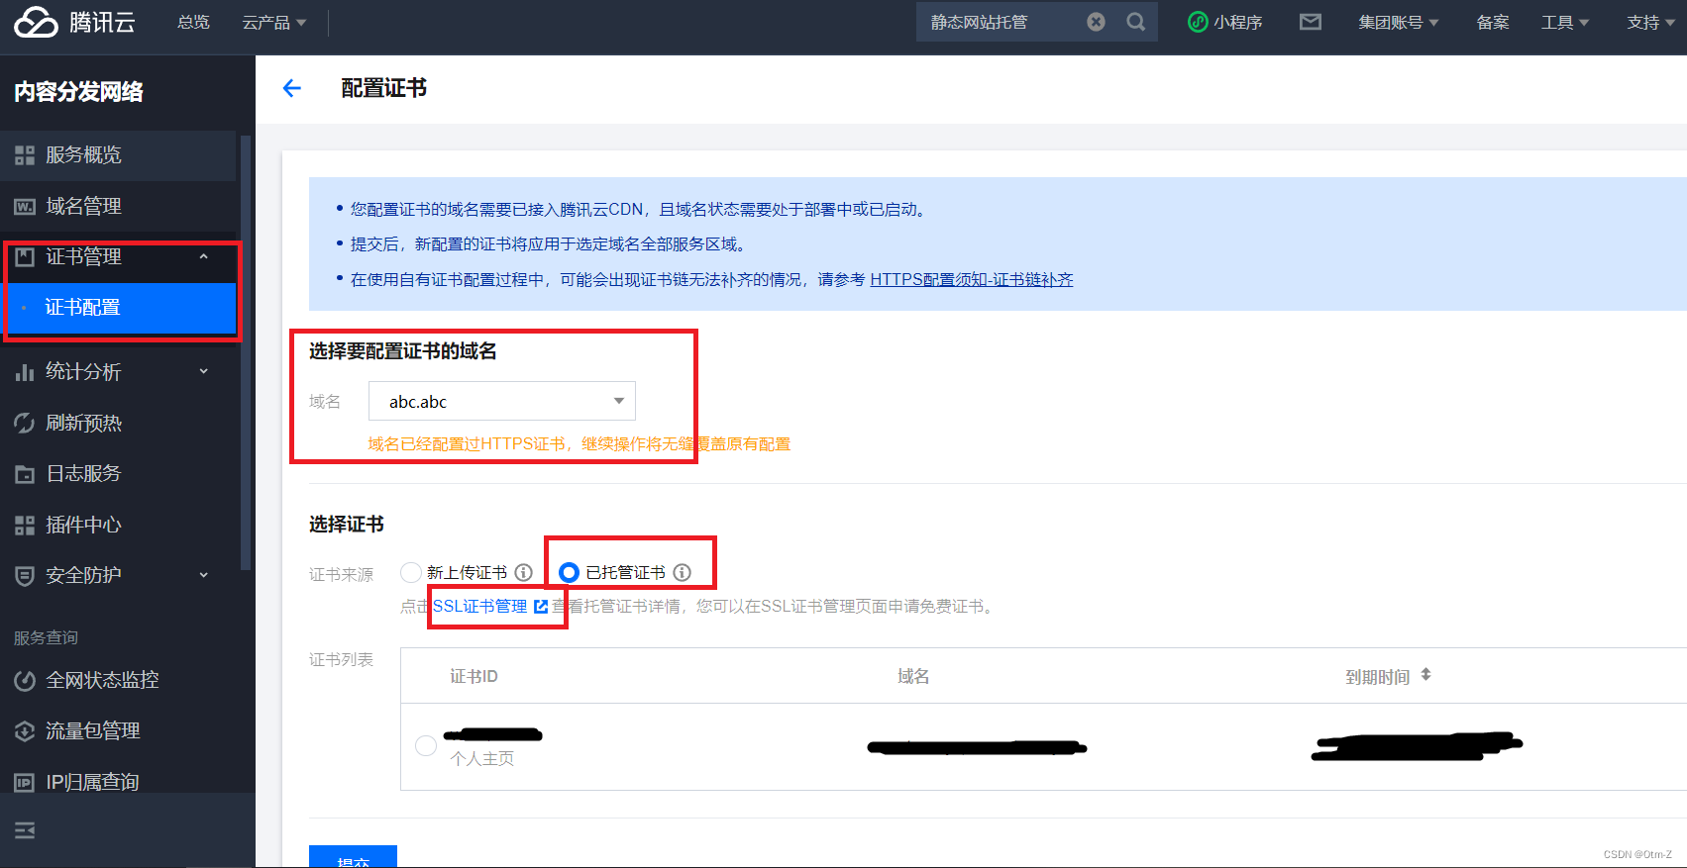Select the 个人主页 certificate row radio
The width and height of the screenshot is (1687, 868).
[426, 746]
